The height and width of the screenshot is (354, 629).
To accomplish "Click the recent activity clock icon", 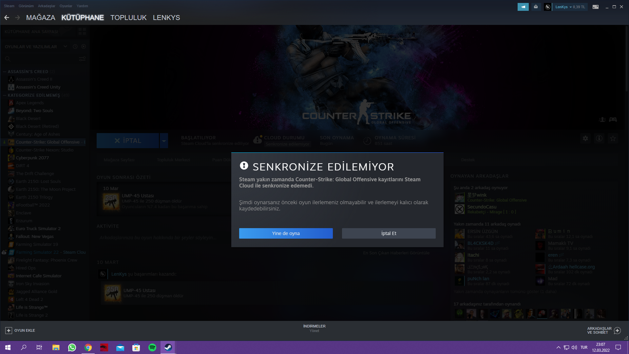I will coord(75,47).
